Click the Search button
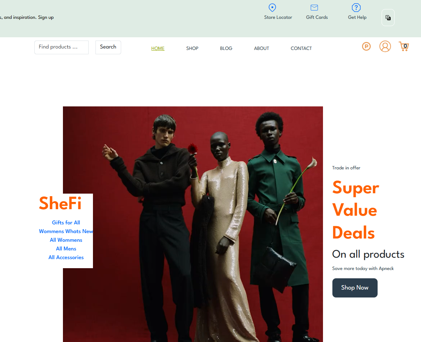The height and width of the screenshot is (342, 421). pyautogui.click(x=108, y=47)
